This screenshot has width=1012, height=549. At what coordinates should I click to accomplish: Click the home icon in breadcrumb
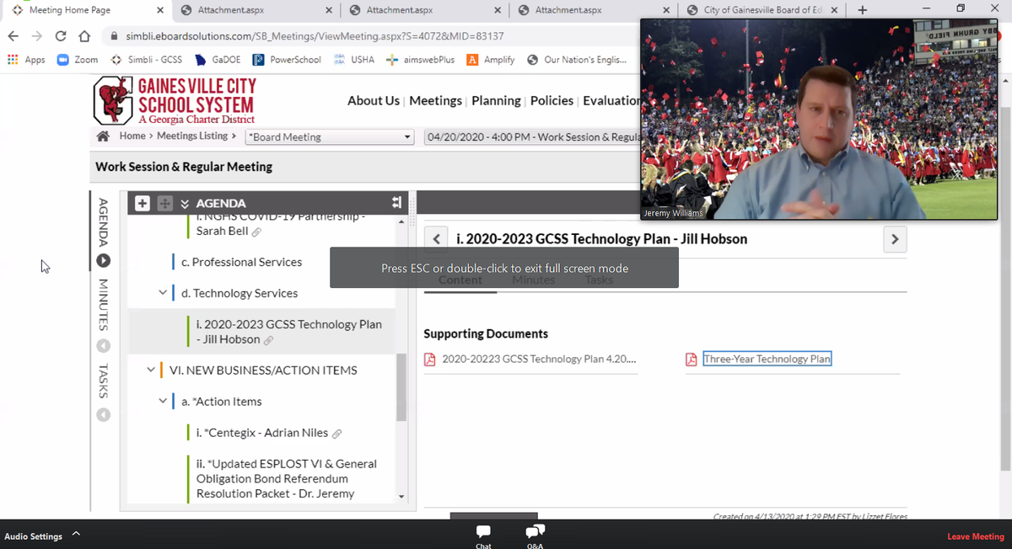click(x=104, y=136)
